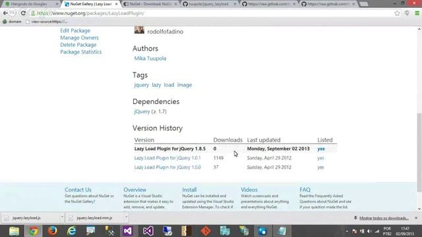Viewport: 422px width, 237px height.
Task: Open the blue servers taskbar icon
Action: click(x=225, y=231)
